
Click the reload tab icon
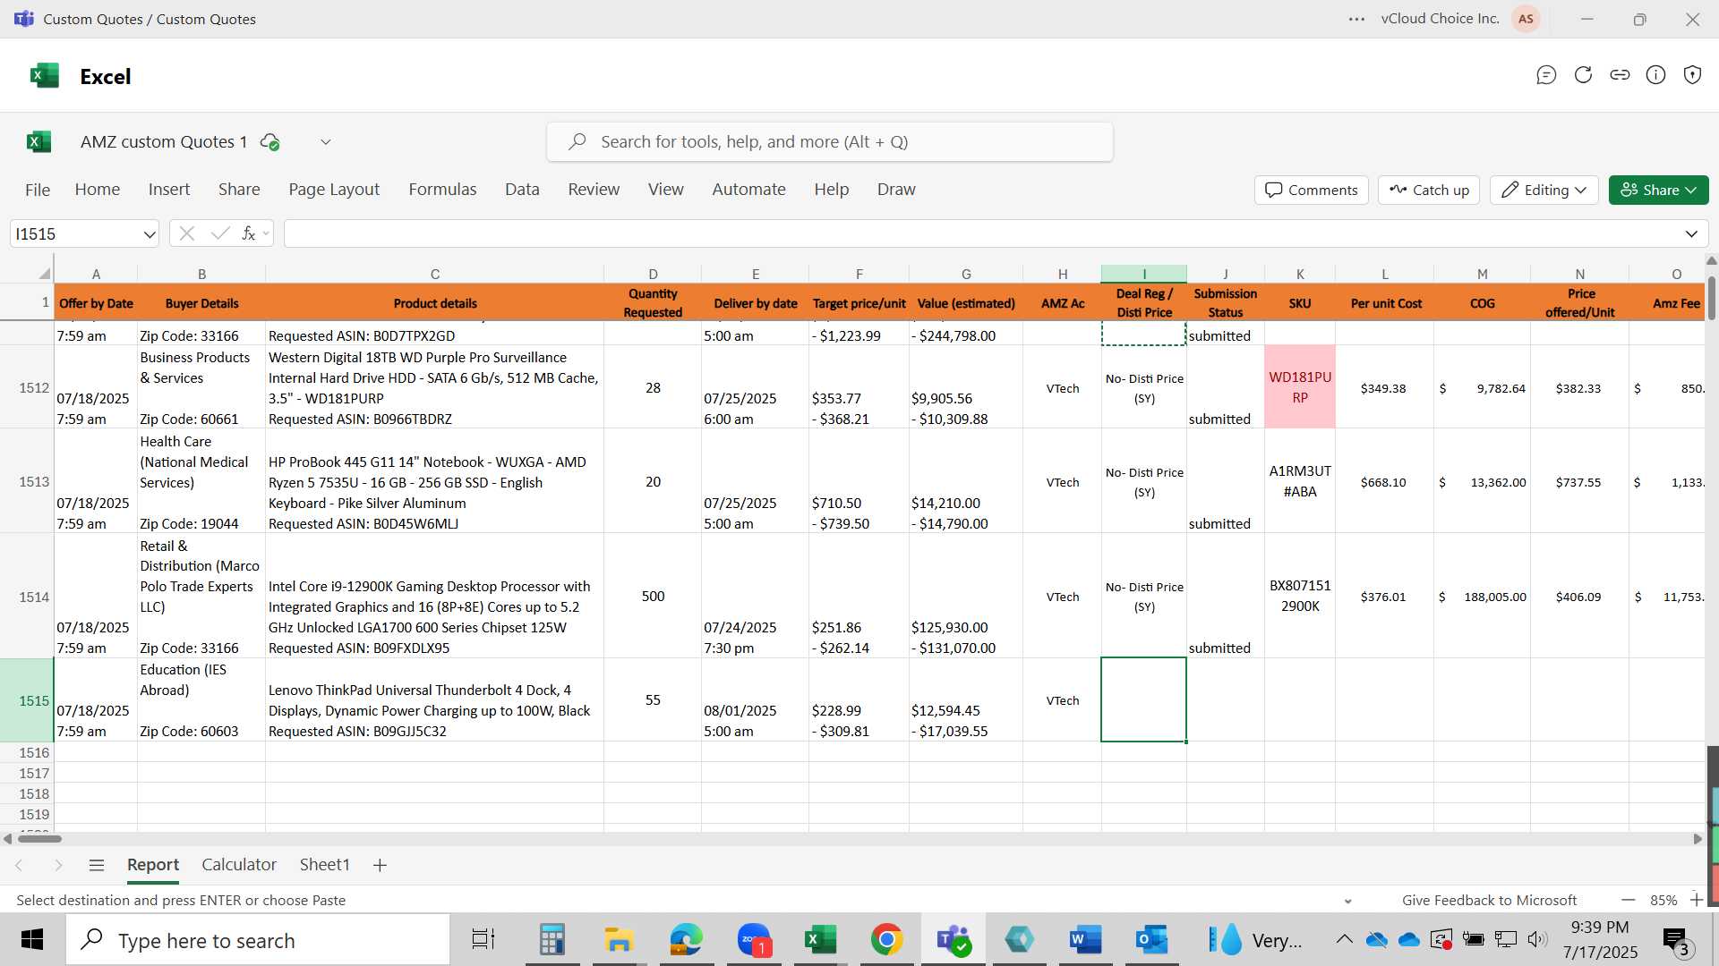(1583, 75)
